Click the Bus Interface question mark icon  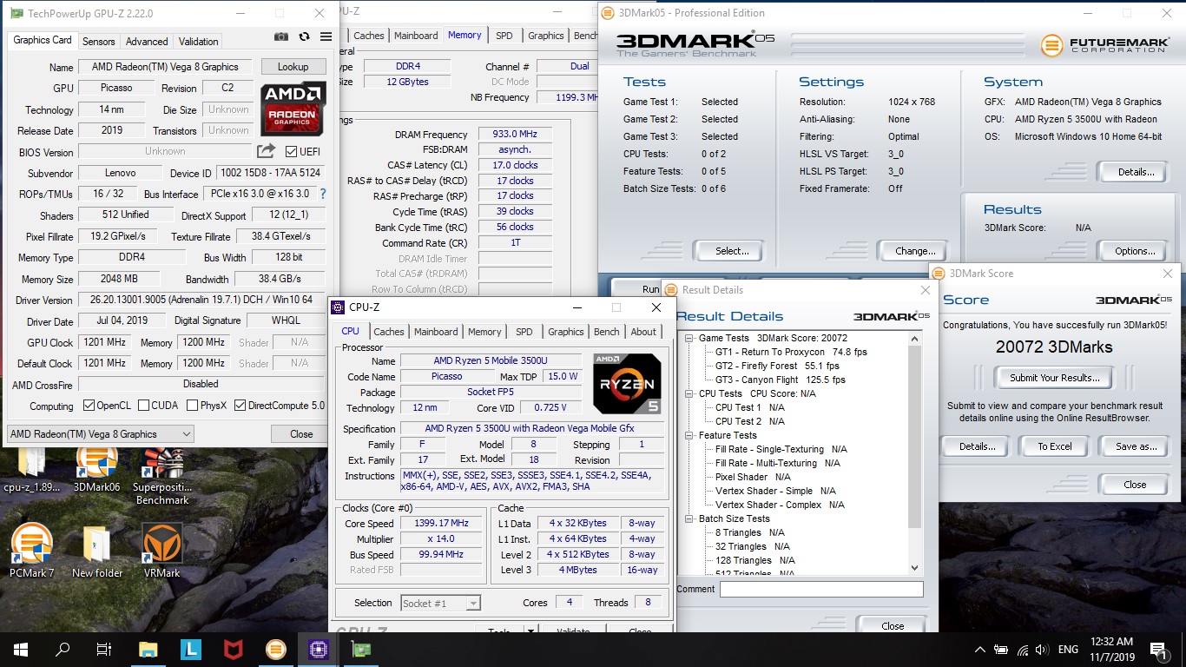coord(323,194)
